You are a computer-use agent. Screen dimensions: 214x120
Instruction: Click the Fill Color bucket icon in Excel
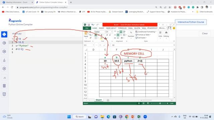point(101,38)
